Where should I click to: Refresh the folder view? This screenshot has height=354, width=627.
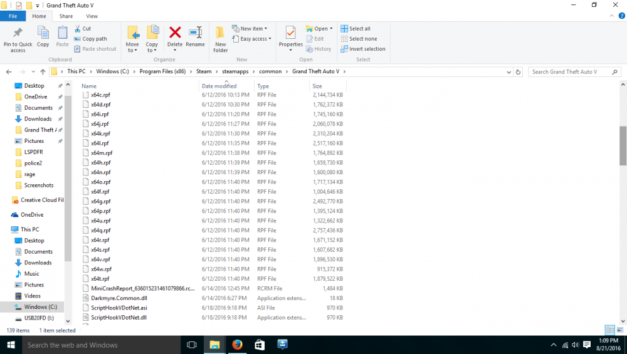518,72
